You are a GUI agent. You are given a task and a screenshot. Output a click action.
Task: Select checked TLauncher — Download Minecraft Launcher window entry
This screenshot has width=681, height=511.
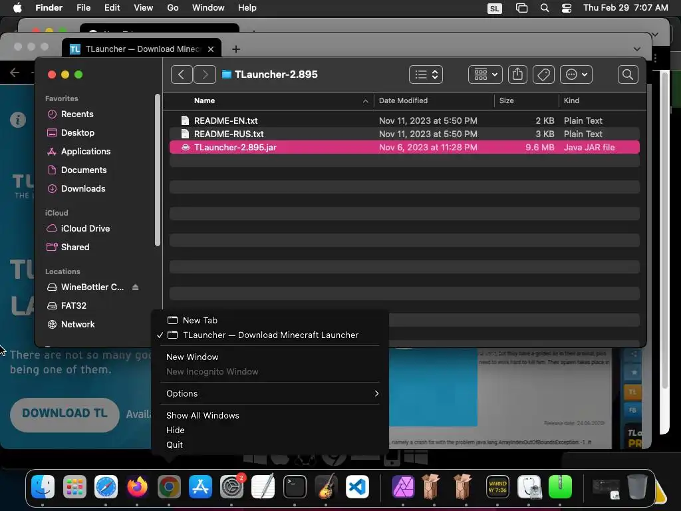click(x=269, y=335)
